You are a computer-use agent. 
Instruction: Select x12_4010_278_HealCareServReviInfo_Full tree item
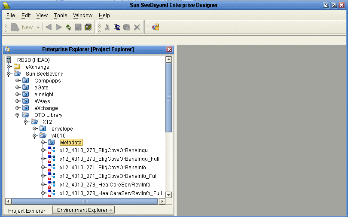[111, 193]
